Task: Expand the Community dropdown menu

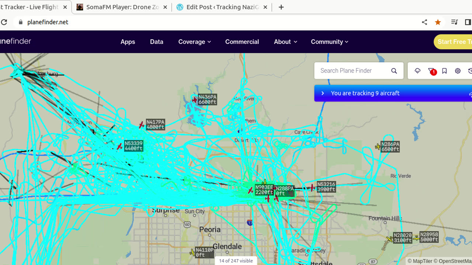Action: pos(329,42)
